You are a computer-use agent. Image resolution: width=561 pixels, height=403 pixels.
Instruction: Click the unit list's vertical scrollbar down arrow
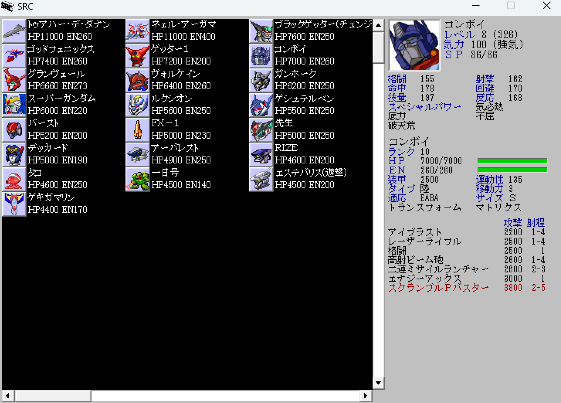coord(378,383)
